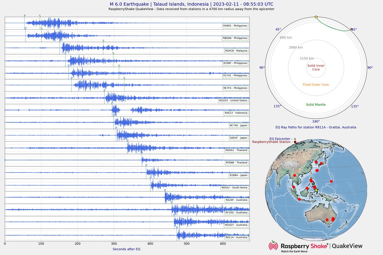Select the EQ Epicenter star legend icon
This screenshot has width=383, height=255.
pos(295,139)
